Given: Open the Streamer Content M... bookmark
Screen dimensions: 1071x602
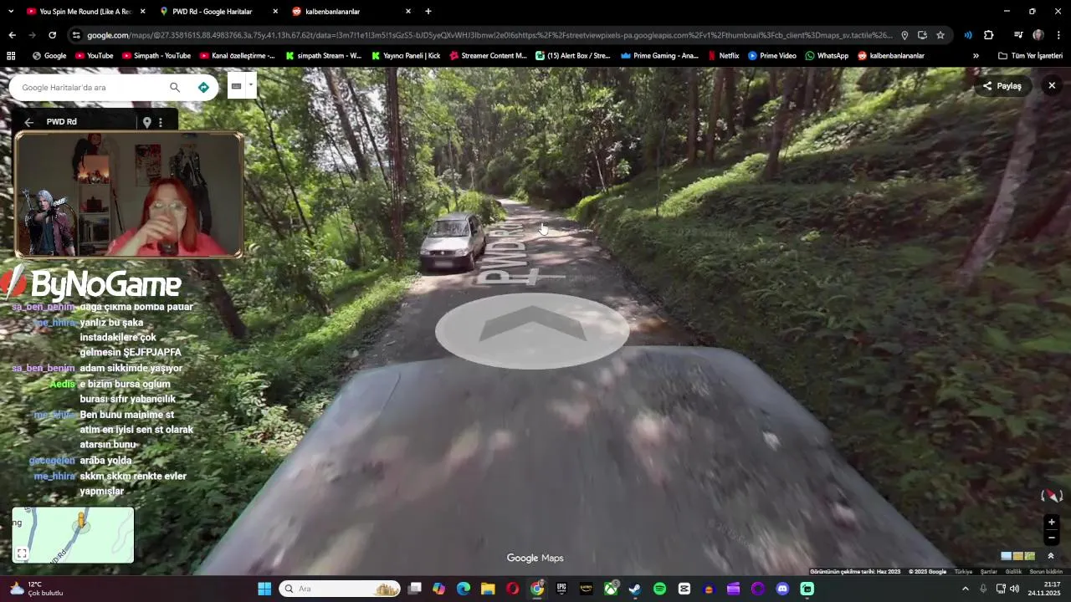Looking at the screenshot, I should 488,56.
